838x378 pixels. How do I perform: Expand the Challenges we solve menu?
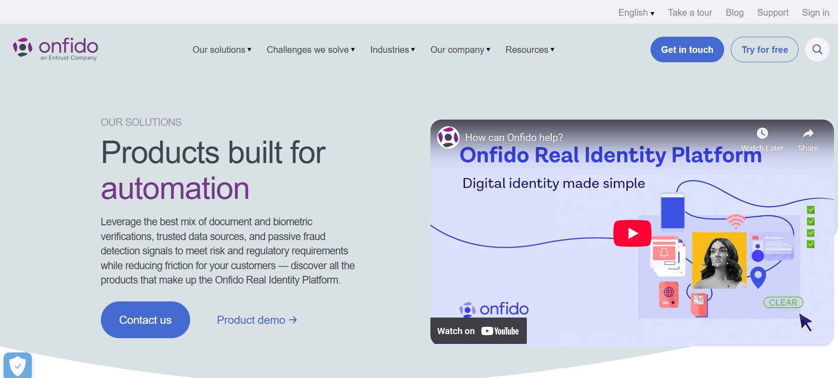coord(311,50)
